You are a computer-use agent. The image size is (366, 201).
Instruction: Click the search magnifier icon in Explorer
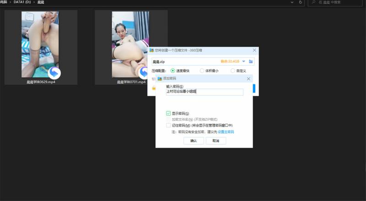(x=314, y=2)
